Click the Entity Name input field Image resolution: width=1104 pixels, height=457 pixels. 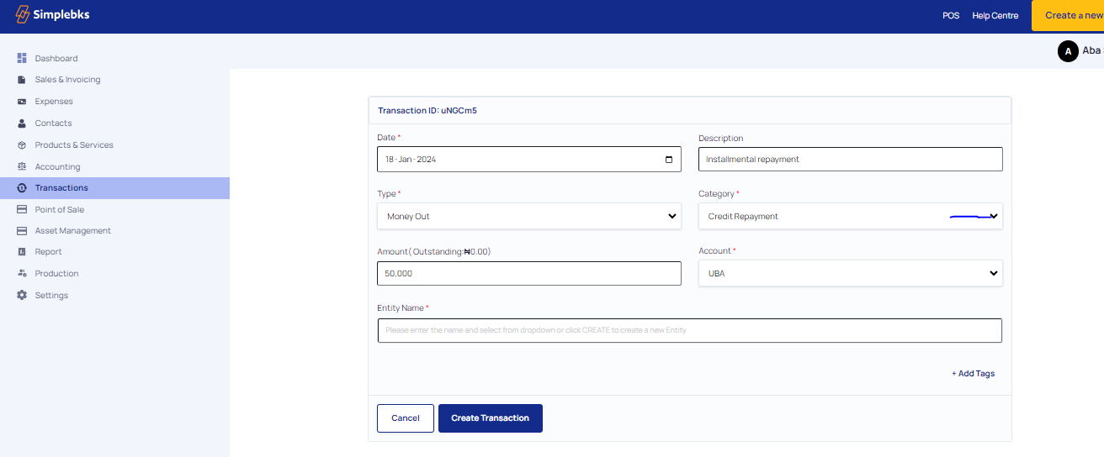(x=690, y=330)
